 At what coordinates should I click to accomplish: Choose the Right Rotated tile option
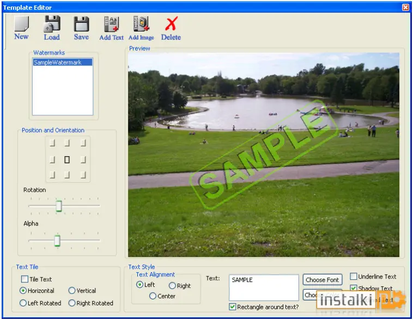coord(71,303)
